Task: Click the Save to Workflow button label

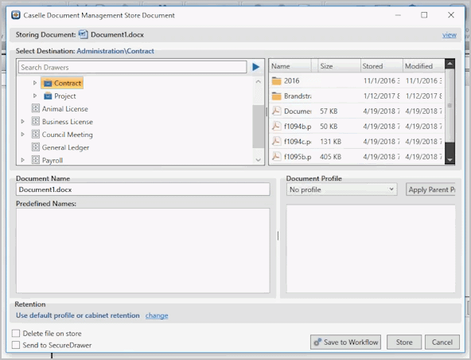Action: click(x=351, y=342)
